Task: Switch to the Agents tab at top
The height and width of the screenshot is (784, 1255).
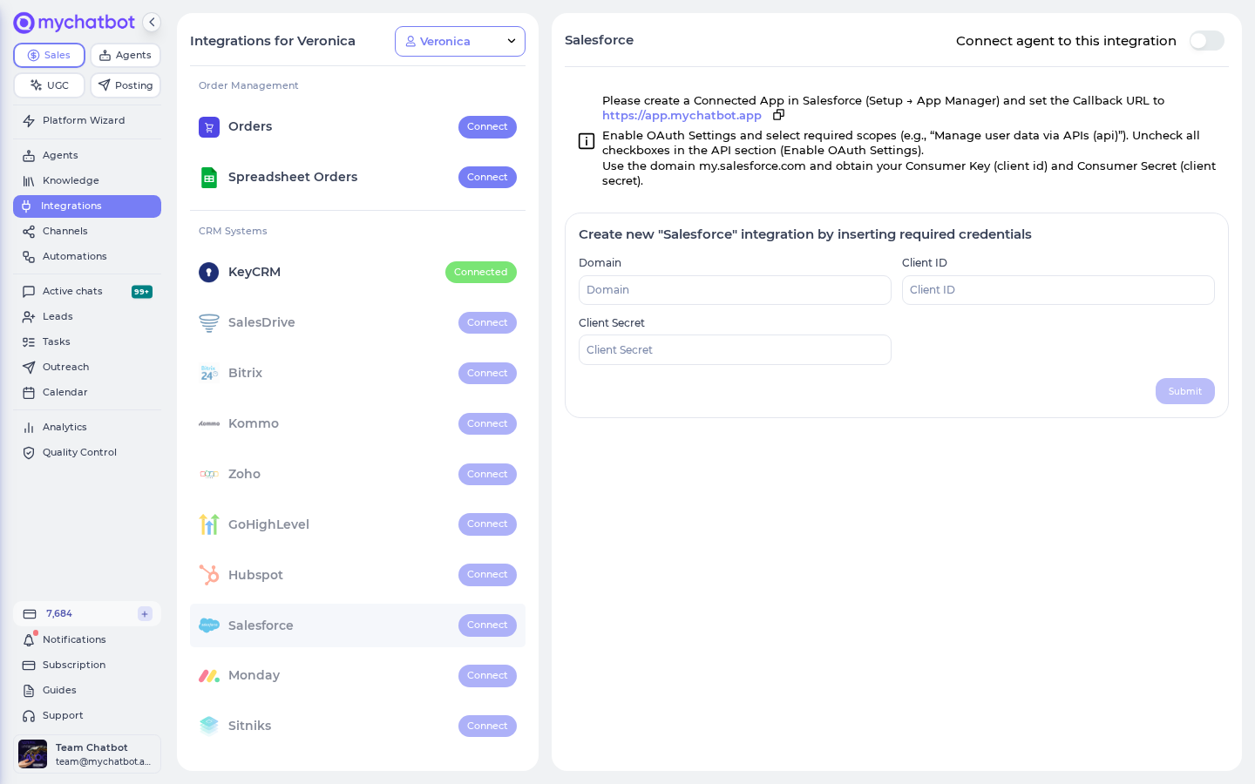Action: (x=125, y=55)
